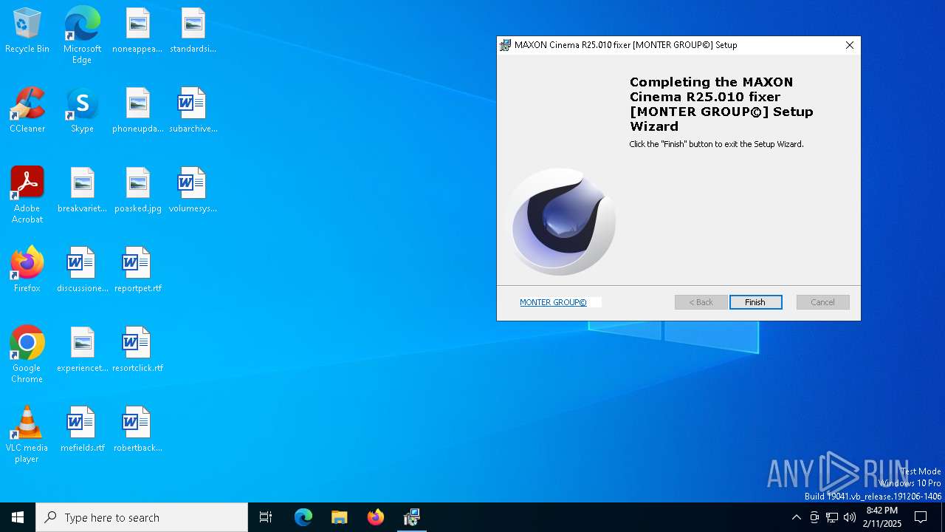Open the network status tray icon
The height and width of the screenshot is (532, 945).
832,517
